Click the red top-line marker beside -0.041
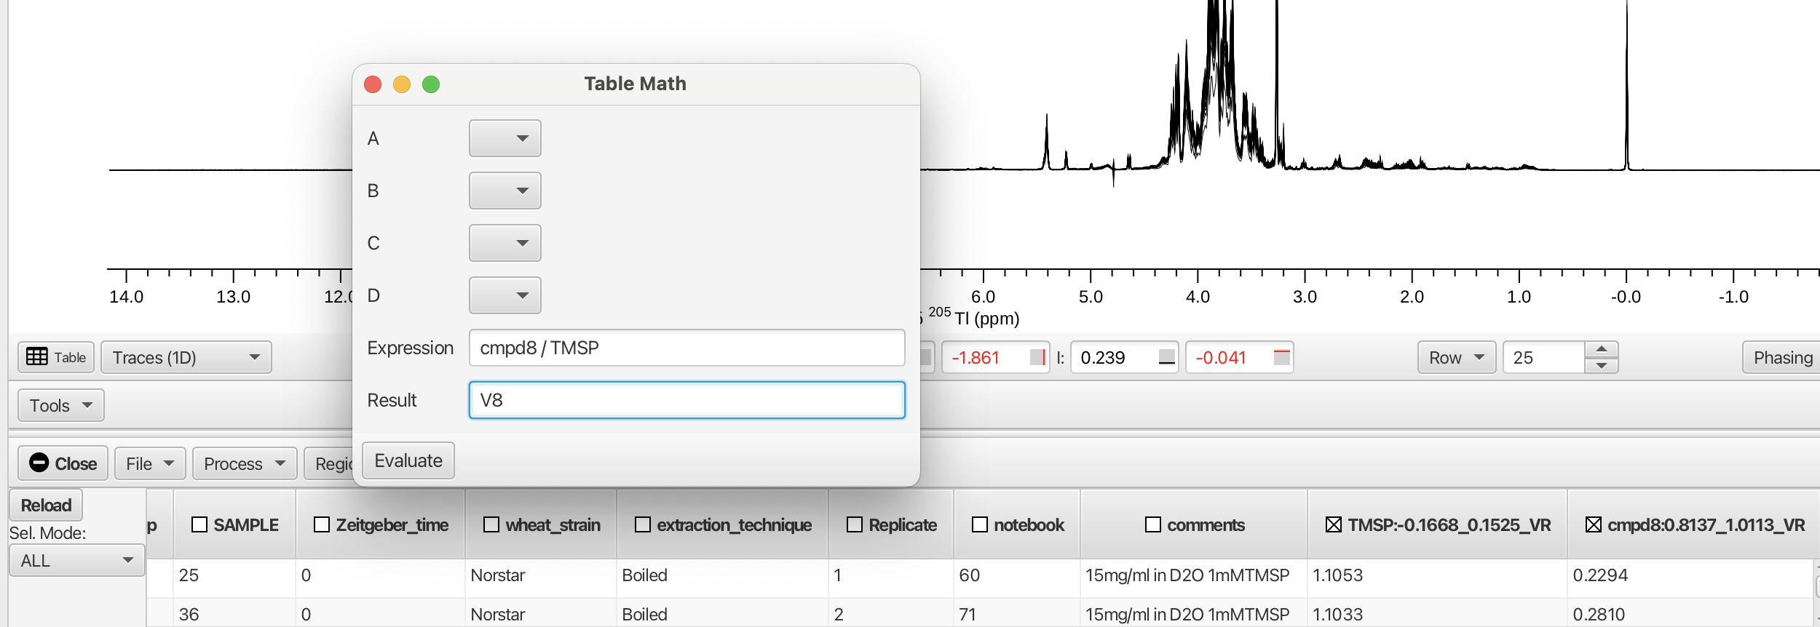Viewport: 1820px width, 627px height. (1281, 357)
